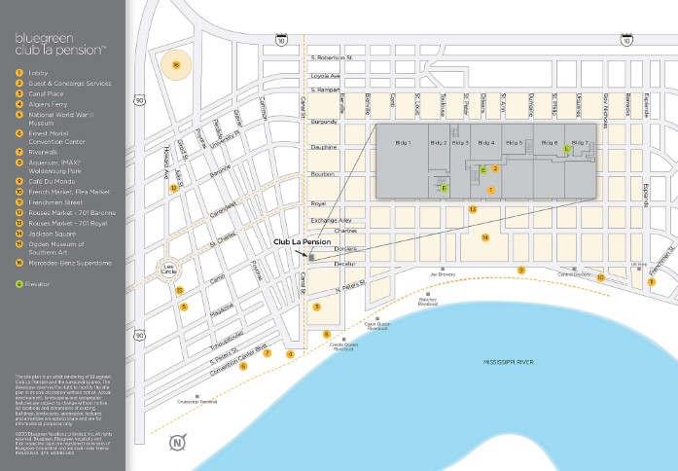This screenshot has height=471, width=678.
Task: Click the Rouses Market marker 12 near Baronne
Action: click(174, 188)
